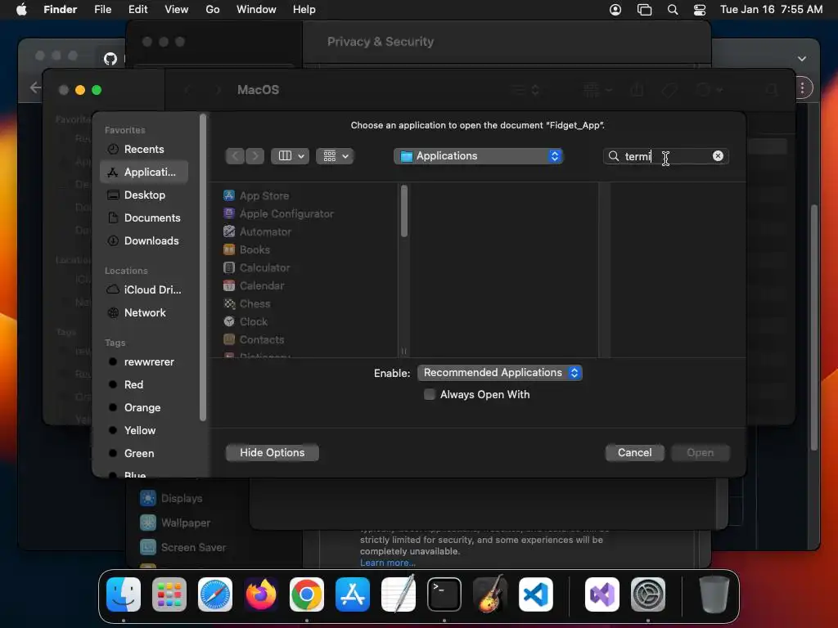838x628 pixels.
Task: Select the rewwrerer tag
Action: pyautogui.click(x=144, y=362)
